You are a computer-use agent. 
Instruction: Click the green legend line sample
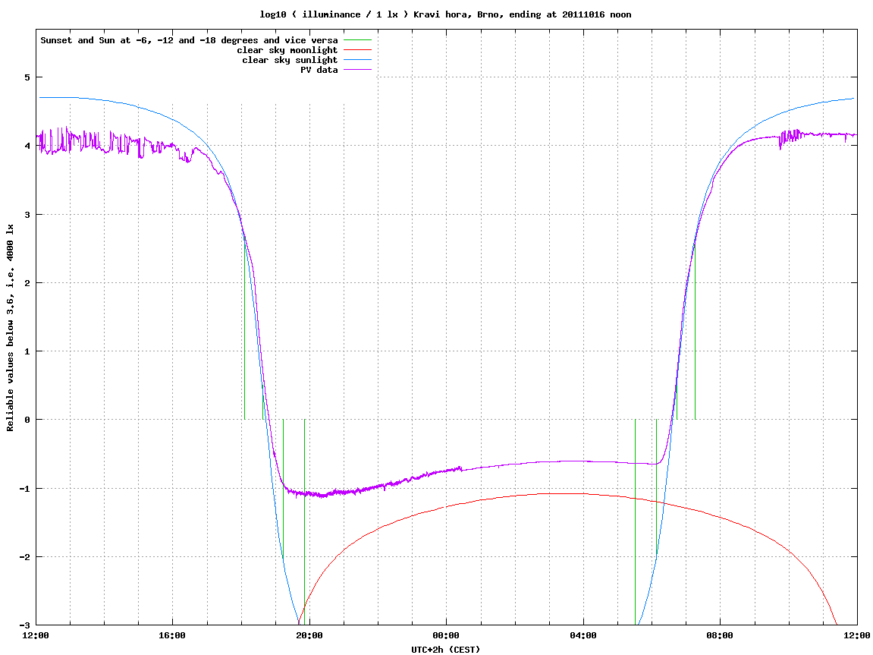pos(357,40)
